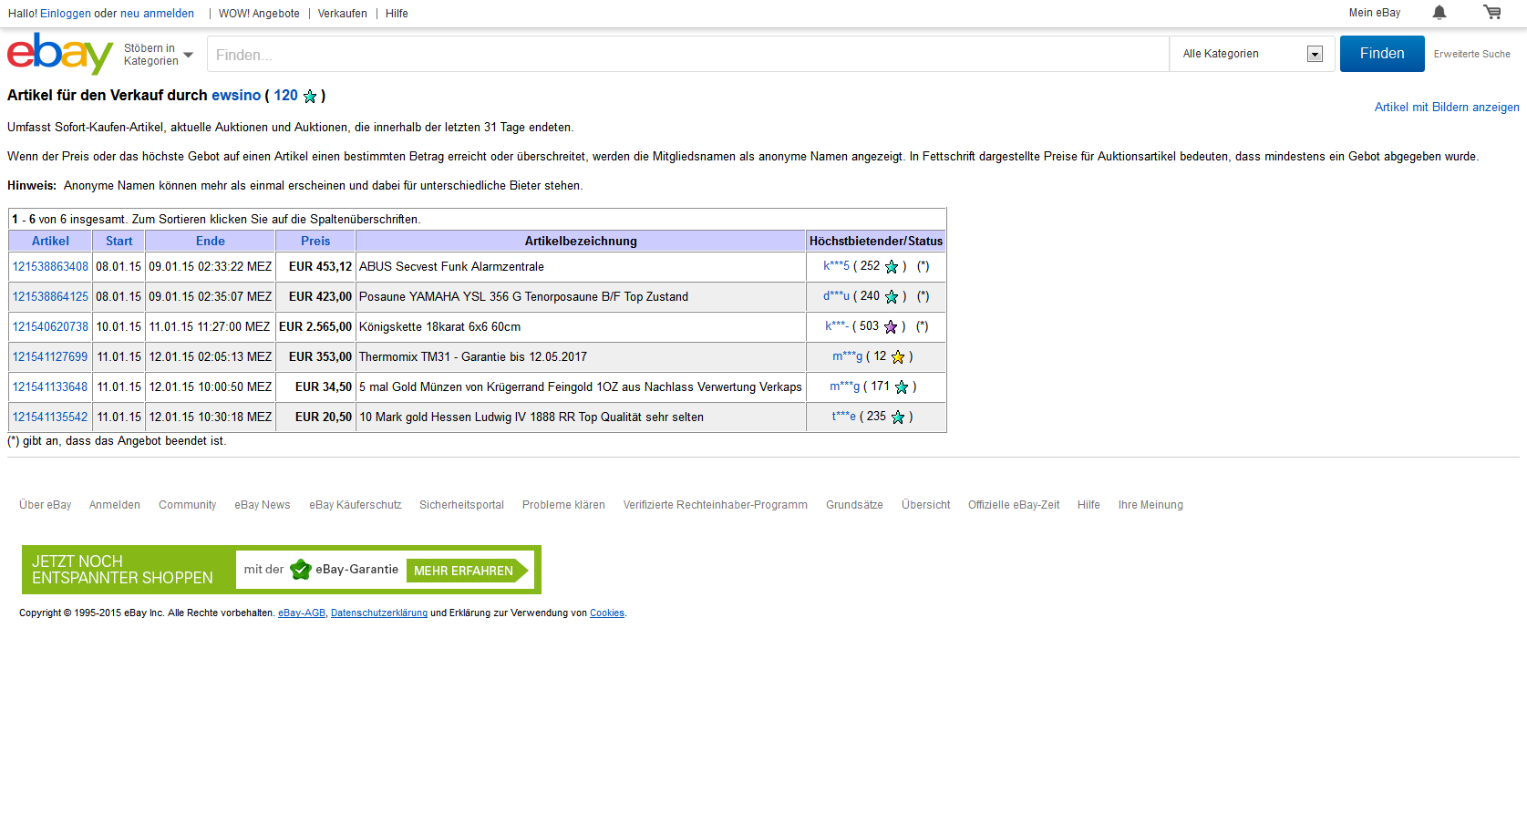The image size is (1527, 824).
Task: Open Hilfe in the top bar
Action: pos(397,14)
